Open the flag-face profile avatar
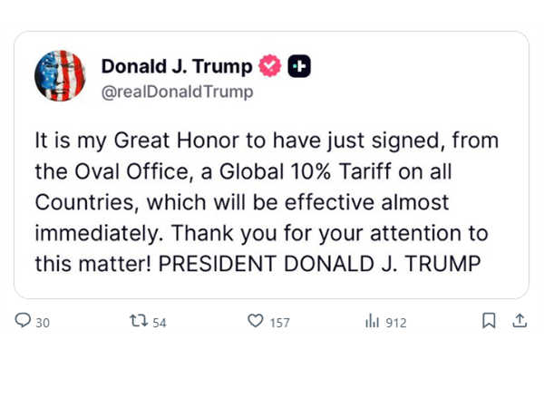The width and height of the screenshot is (544, 408). tap(60, 75)
